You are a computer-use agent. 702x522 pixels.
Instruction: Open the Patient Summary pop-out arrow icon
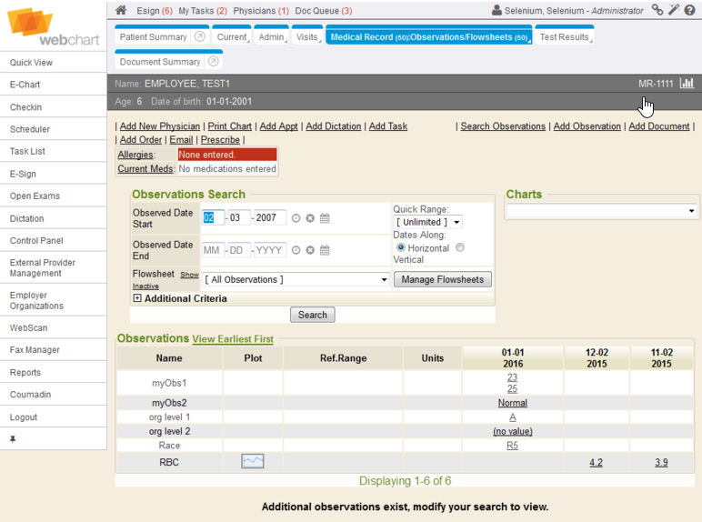(199, 37)
